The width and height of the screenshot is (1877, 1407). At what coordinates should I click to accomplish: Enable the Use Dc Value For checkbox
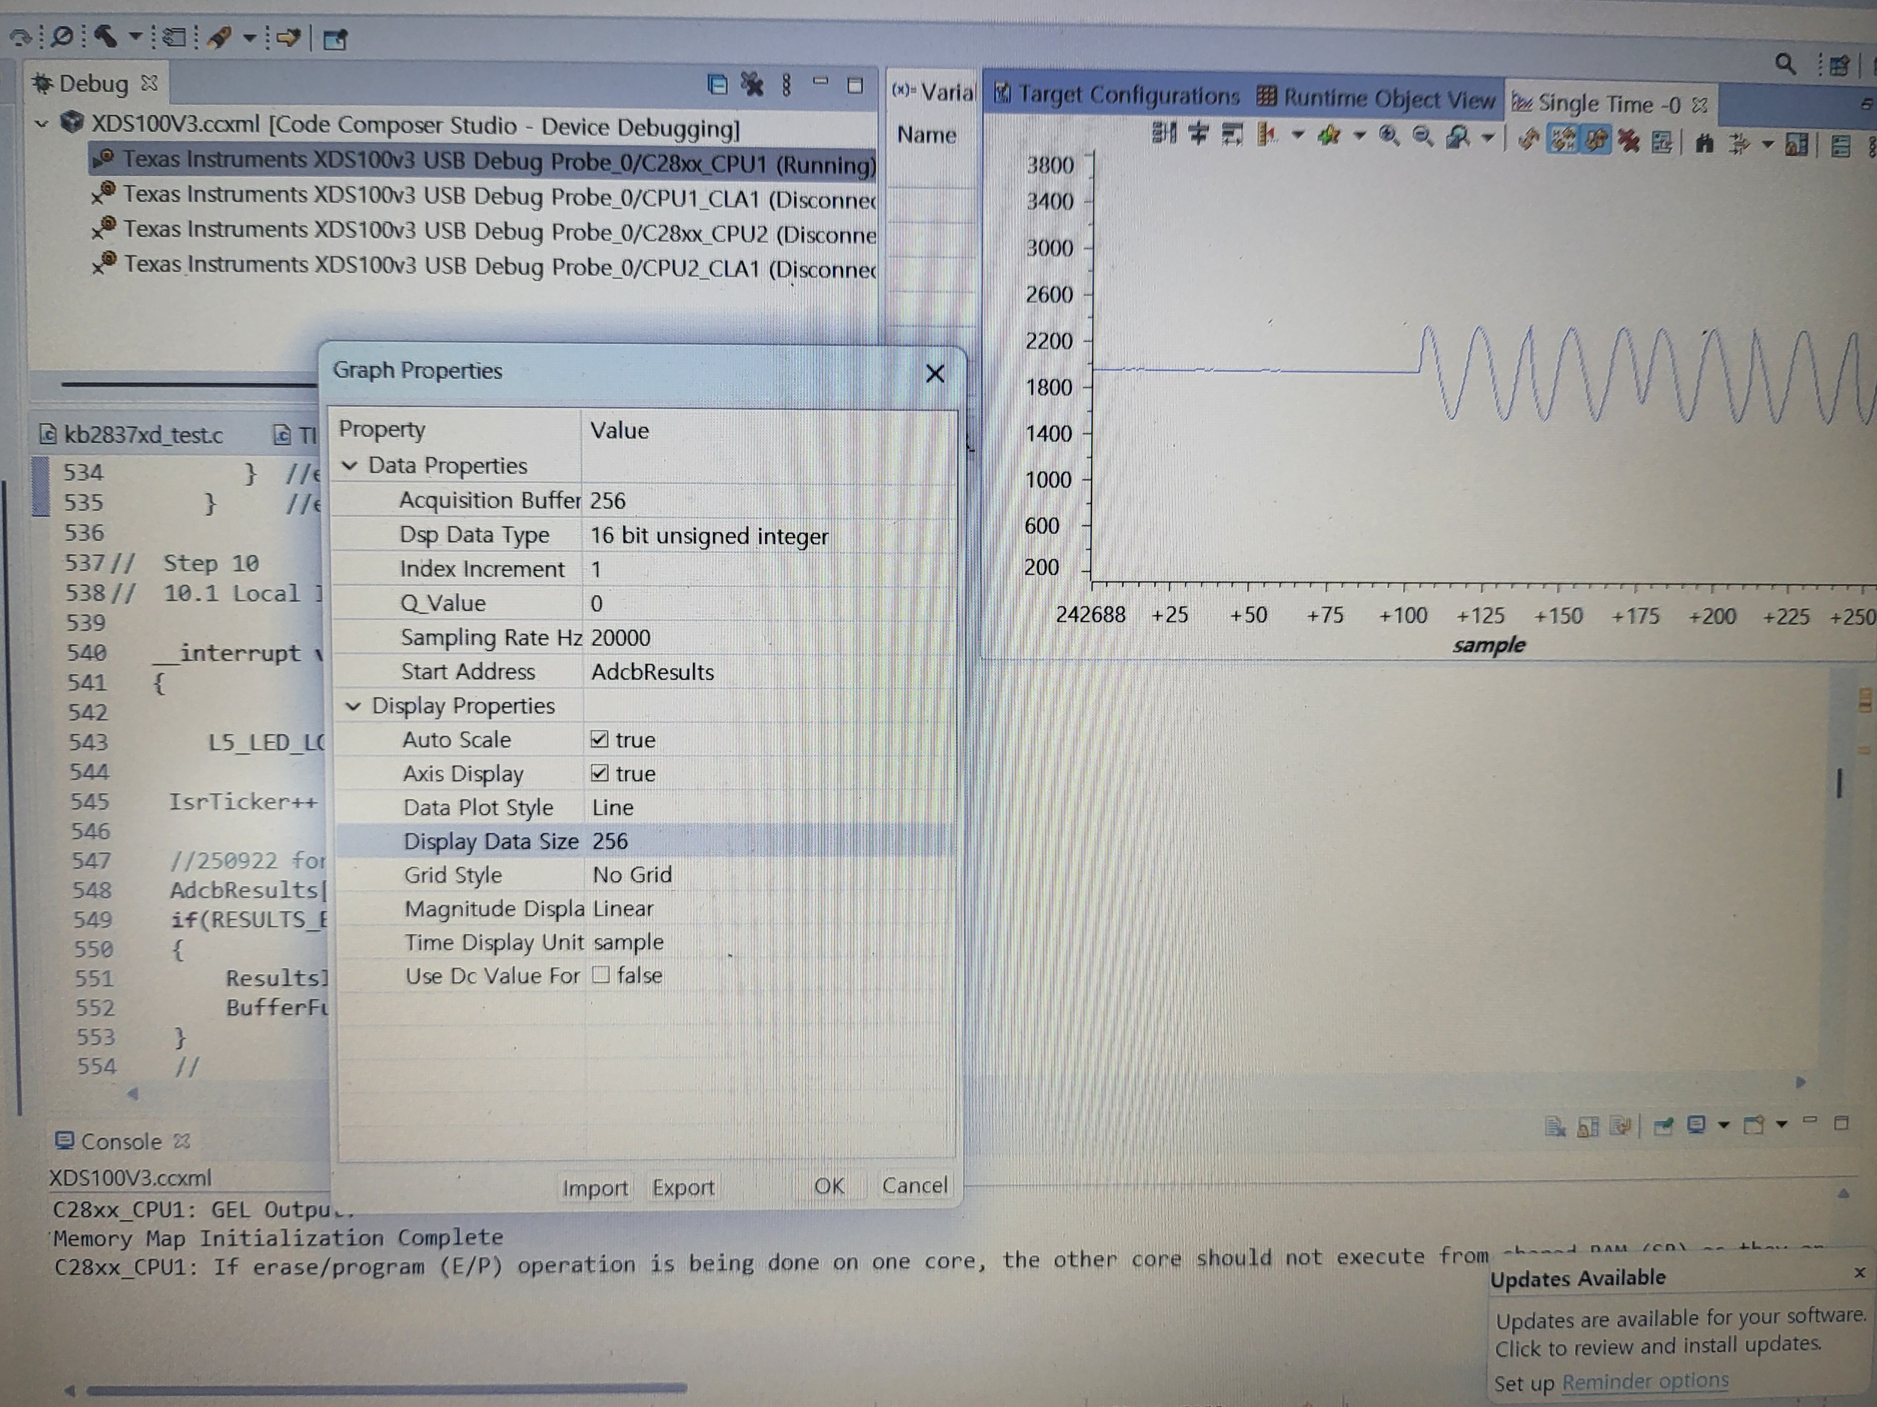pos(601,974)
